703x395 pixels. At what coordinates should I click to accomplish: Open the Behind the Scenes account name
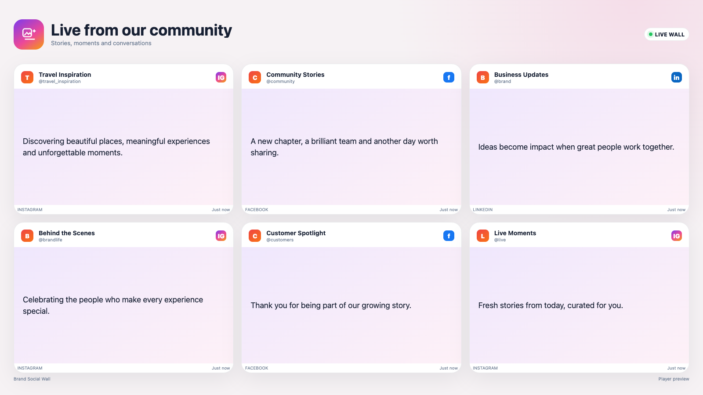click(x=67, y=233)
